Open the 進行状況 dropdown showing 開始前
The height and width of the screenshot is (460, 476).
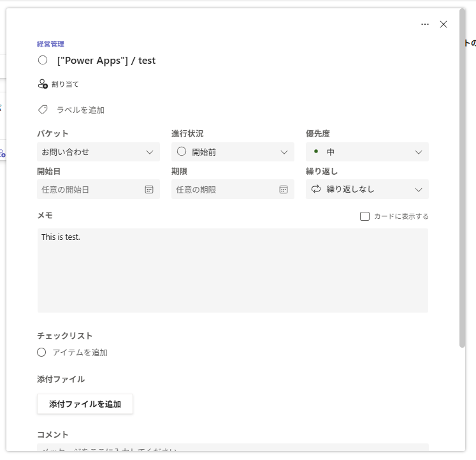(233, 152)
